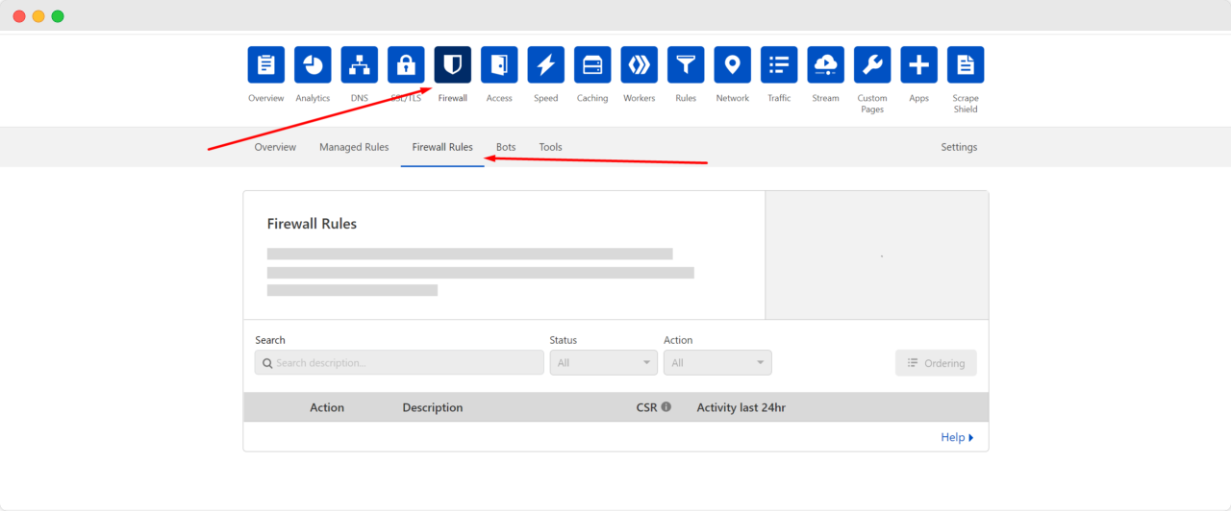Click the Ordering button
Screen dimensions: 1231x511
936,363
